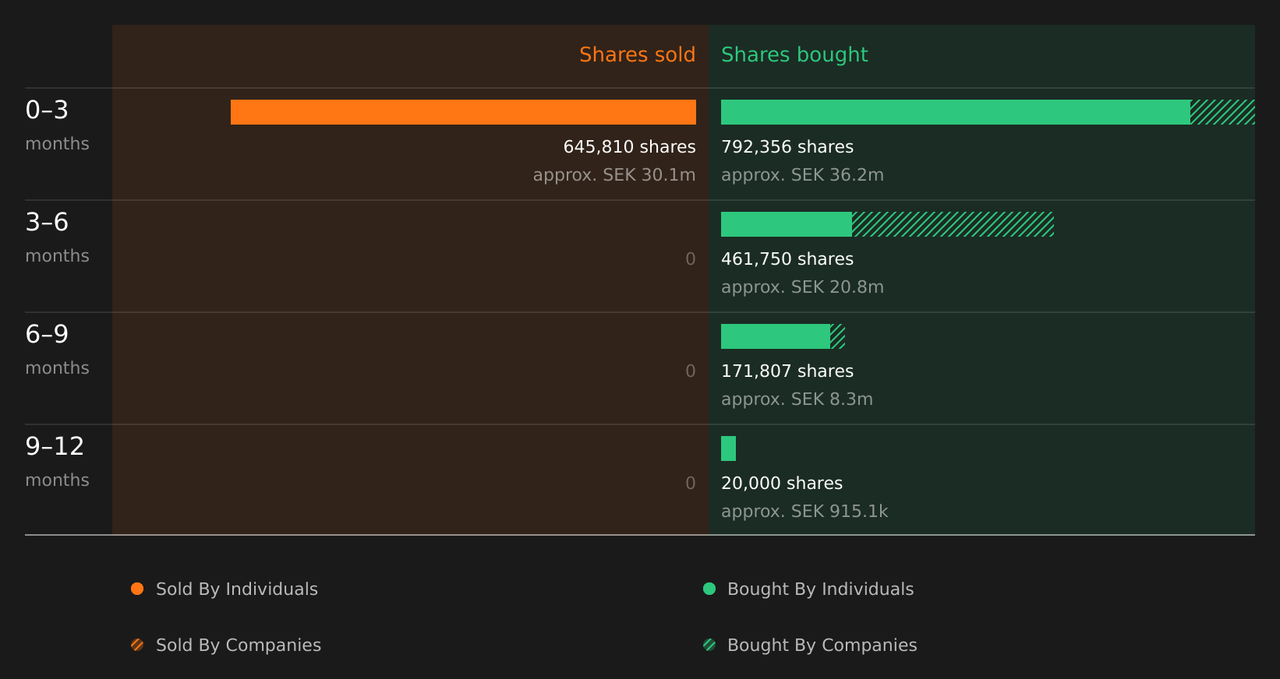Click the orange 0–3 months shares sold bar
This screenshot has width=1280, height=679.
463,112
